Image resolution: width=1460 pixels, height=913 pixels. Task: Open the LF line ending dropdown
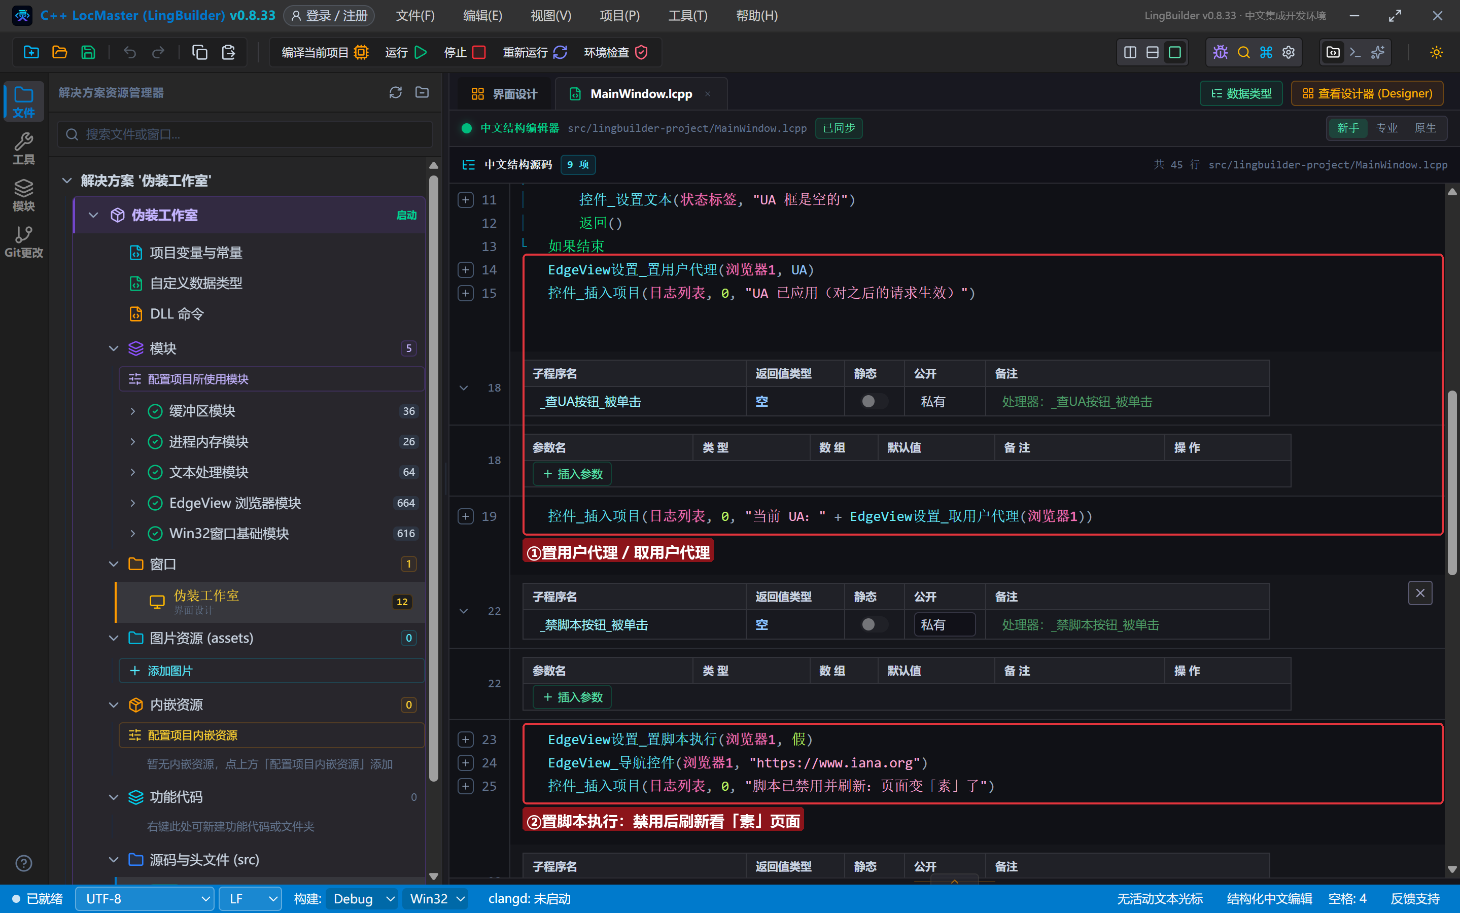251,898
